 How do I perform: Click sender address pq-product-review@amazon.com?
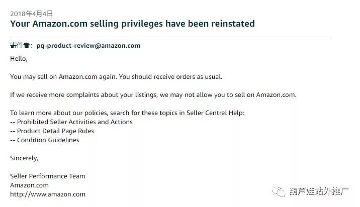tap(88, 46)
